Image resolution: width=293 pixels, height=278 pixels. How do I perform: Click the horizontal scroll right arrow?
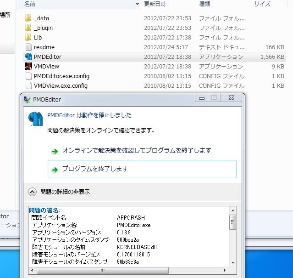[x=225, y=270]
